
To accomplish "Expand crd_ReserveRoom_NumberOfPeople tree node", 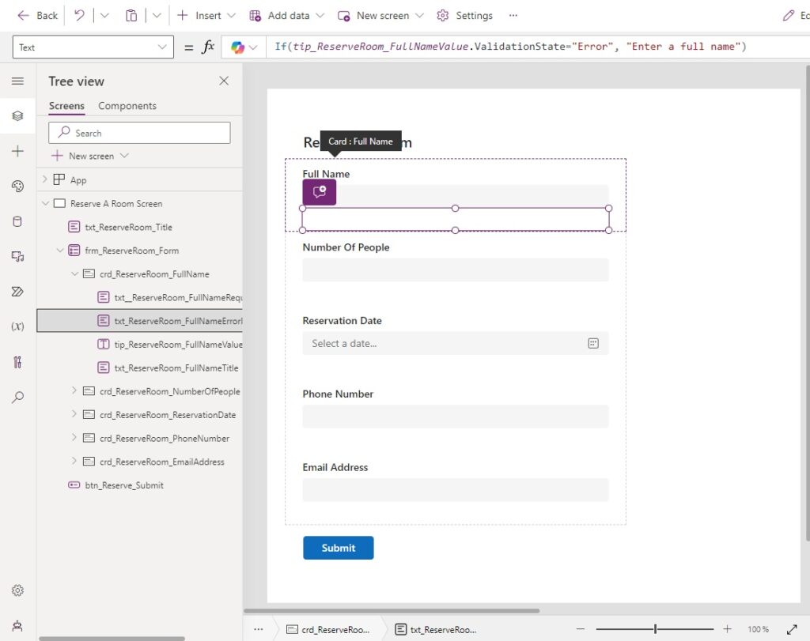I will 74,390.
